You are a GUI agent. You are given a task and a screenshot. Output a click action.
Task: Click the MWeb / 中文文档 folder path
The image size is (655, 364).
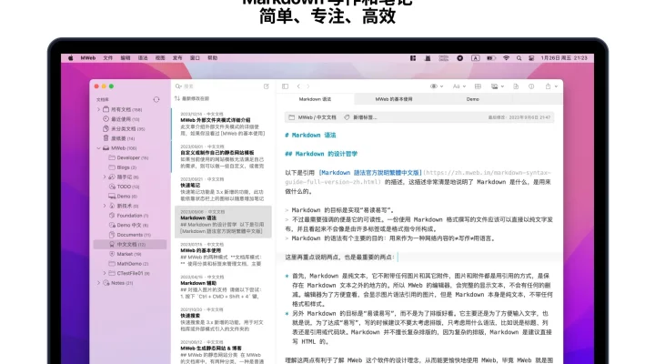[x=312, y=117]
